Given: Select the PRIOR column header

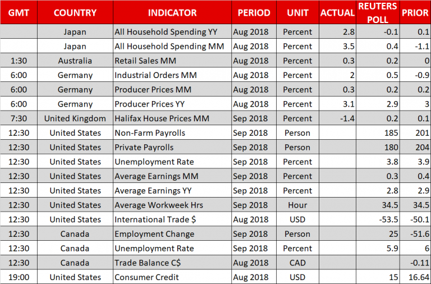Looking at the screenshot, I should pos(415,12).
